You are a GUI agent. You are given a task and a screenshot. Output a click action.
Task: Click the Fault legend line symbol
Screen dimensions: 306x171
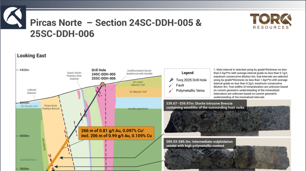point(171,85)
